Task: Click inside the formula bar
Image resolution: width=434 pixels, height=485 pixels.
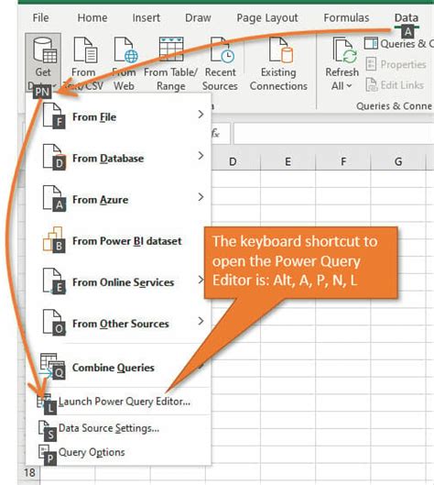Action: [x=333, y=134]
